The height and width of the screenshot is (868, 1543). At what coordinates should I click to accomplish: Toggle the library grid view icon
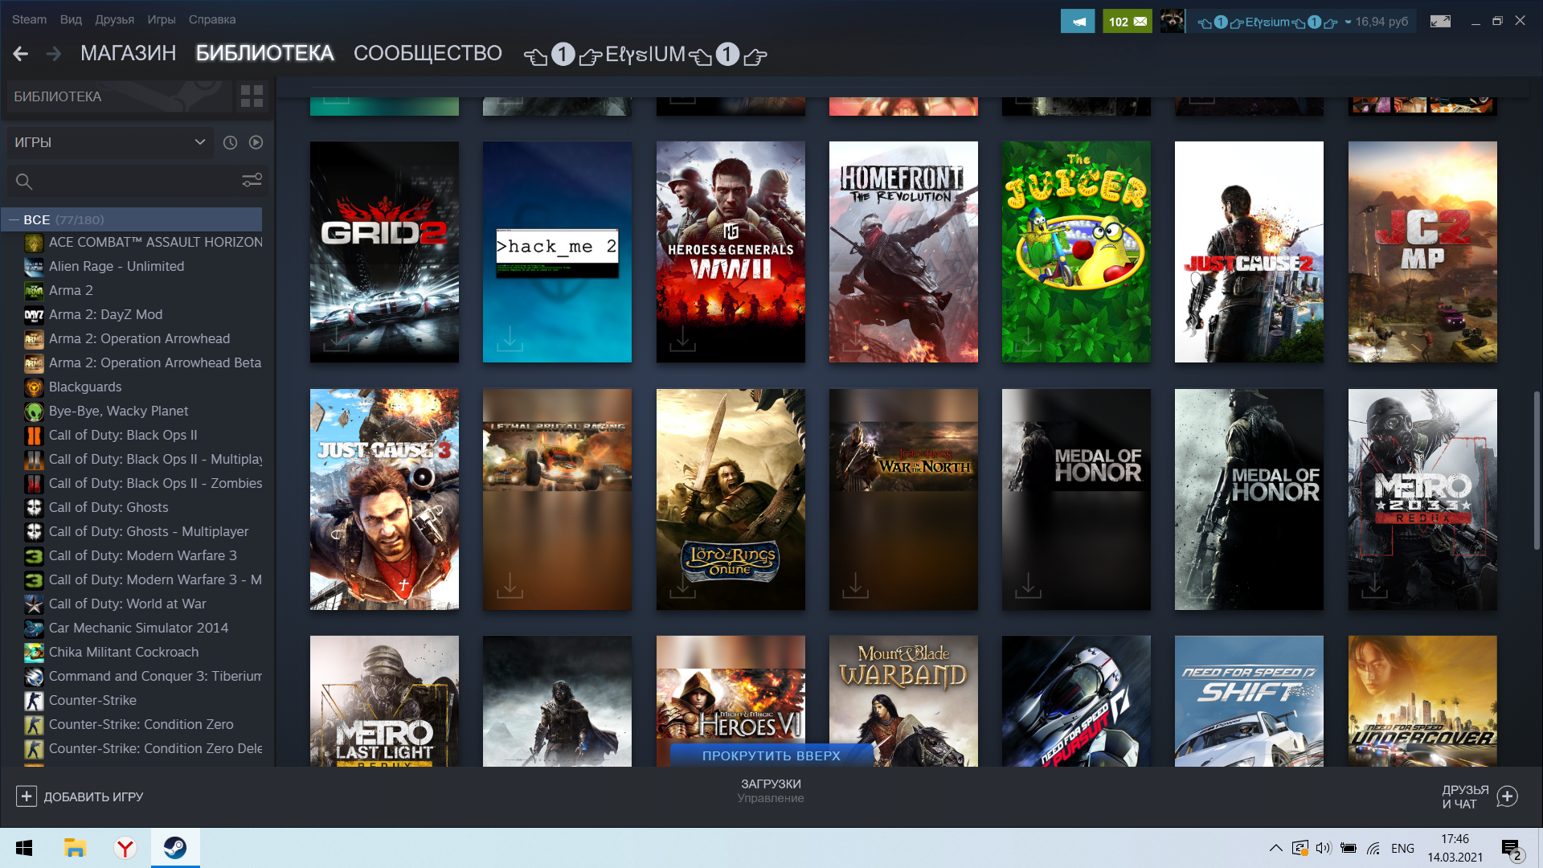pos(252,96)
